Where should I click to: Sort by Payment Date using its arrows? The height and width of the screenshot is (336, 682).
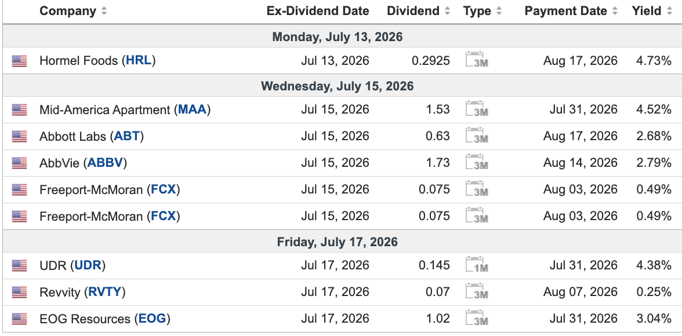coord(615,12)
